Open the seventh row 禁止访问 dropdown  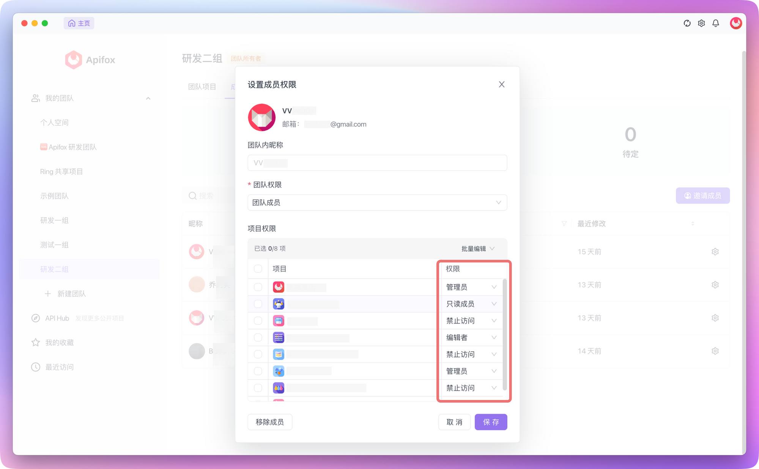pyautogui.click(x=471, y=388)
